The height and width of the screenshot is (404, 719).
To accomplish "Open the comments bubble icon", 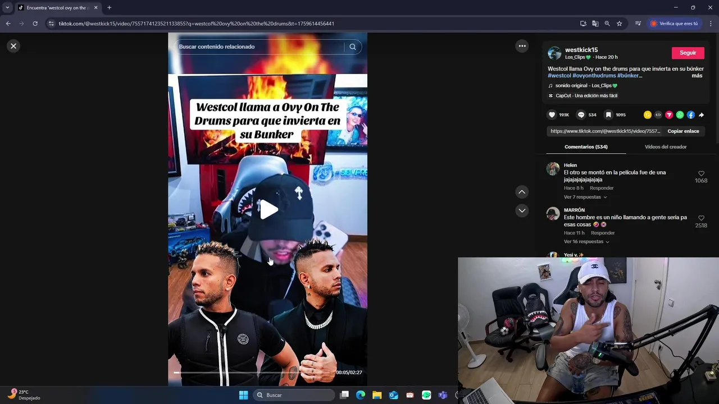I will (581, 114).
